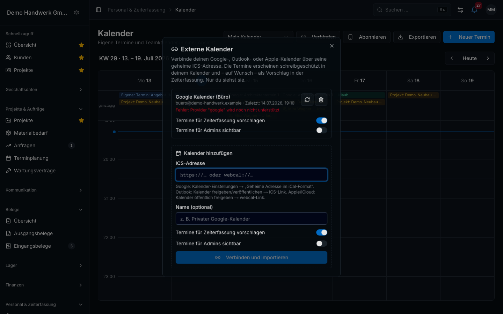
Task: Select Mo 13 column header
Action: click(x=144, y=81)
